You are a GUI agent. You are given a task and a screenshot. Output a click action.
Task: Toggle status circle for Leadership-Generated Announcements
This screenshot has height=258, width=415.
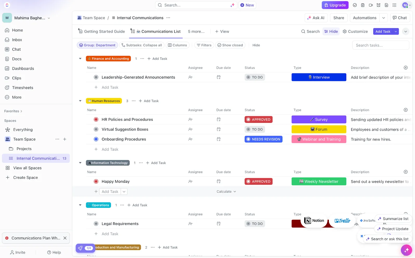tap(96, 77)
